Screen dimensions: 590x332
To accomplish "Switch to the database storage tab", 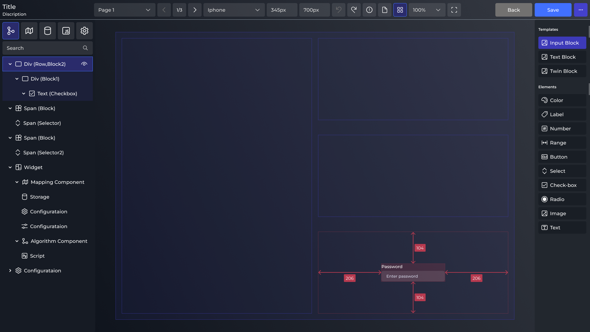I will point(48,31).
